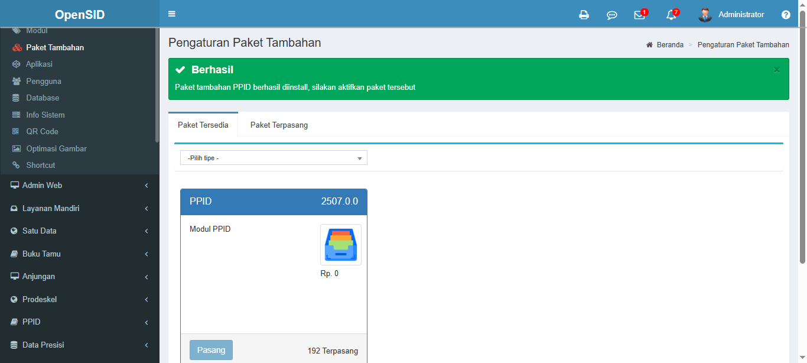Expand the Buku Tamu menu chevron
The height and width of the screenshot is (363, 807).
[147, 254]
